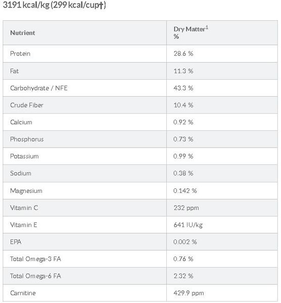Click the 641 IU/kg Vitamin E value
281x303 pixels.
point(188,225)
